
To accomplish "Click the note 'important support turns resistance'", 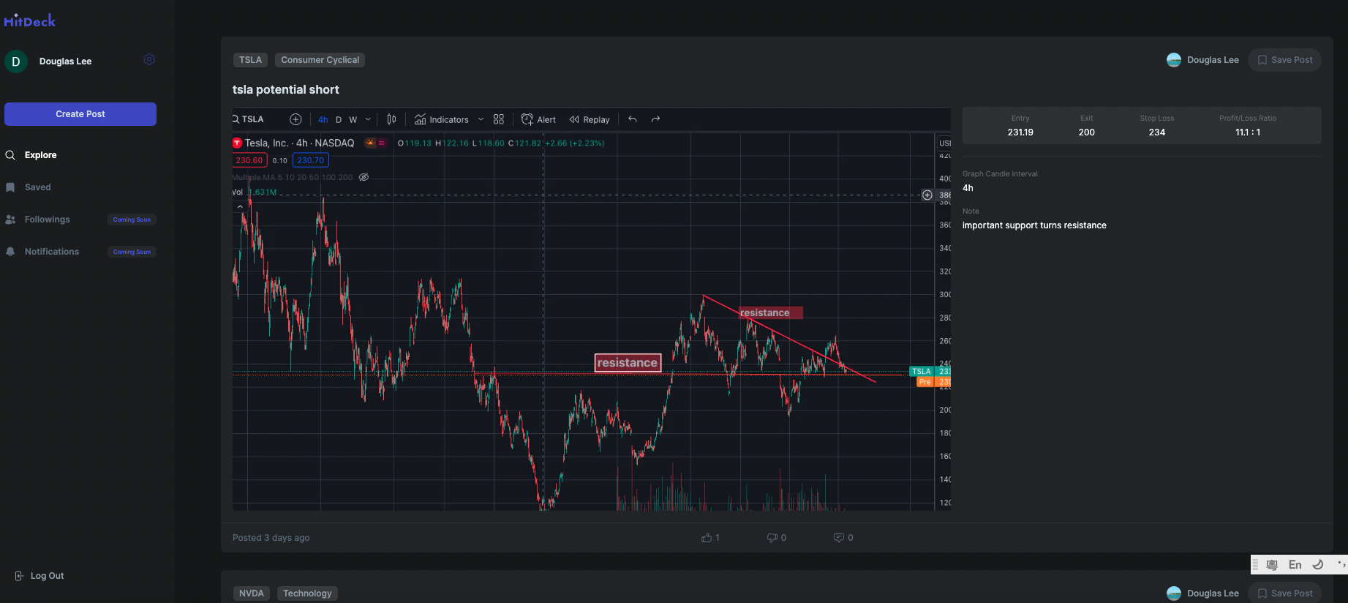I will click(1034, 225).
